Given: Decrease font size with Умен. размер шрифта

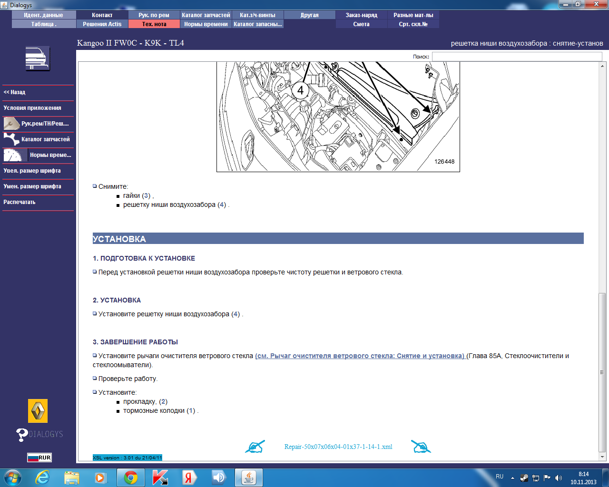Looking at the screenshot, I should coord(38,186).
